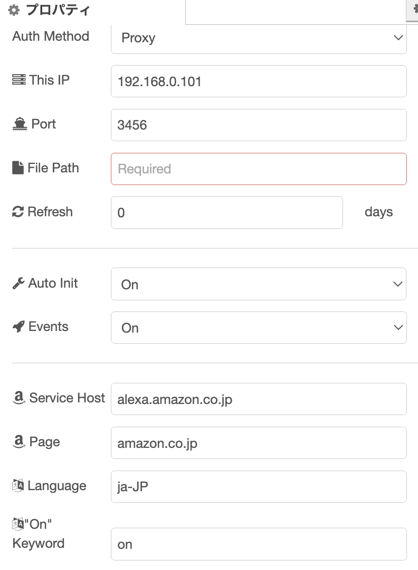Click the gear icon beside プロパティ header

coord(14,10)
